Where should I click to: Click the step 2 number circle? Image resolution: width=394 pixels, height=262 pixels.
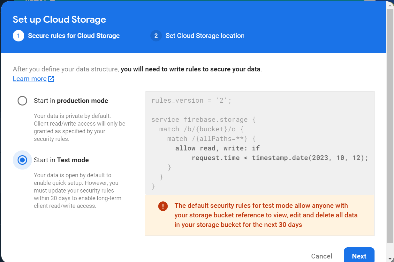tap(156, 36)
